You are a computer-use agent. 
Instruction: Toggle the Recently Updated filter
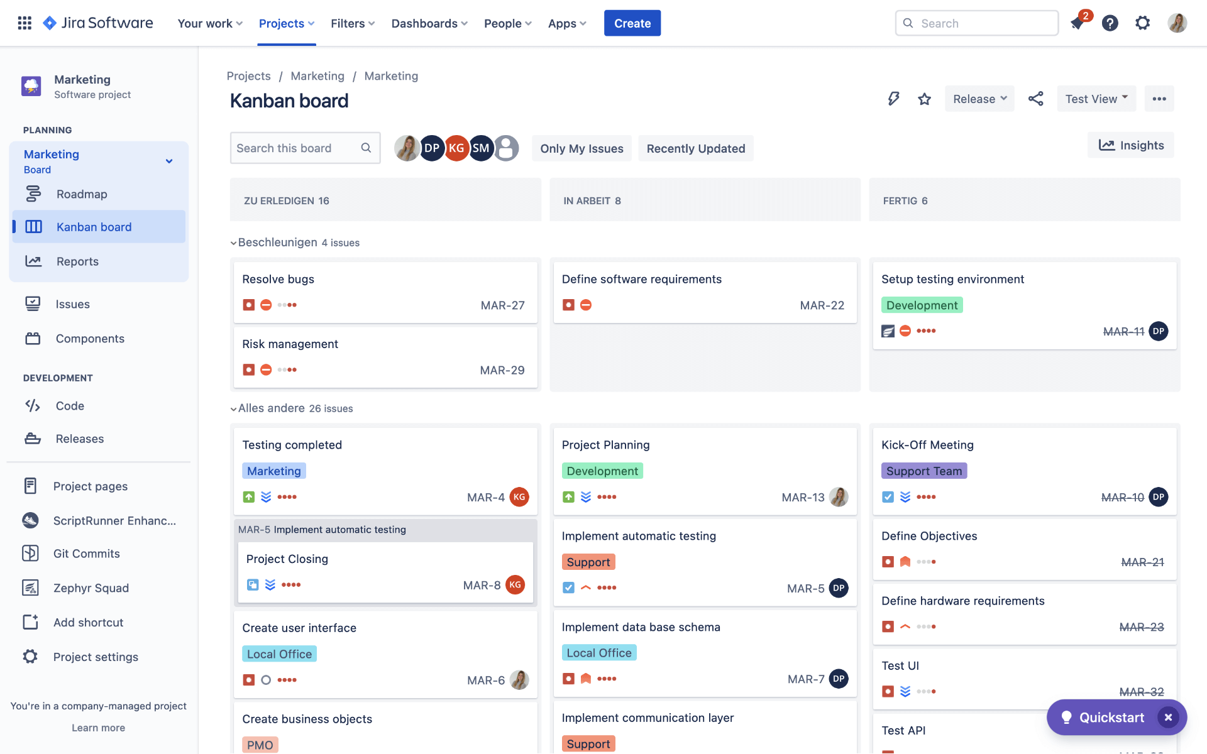tap(695, 148)
